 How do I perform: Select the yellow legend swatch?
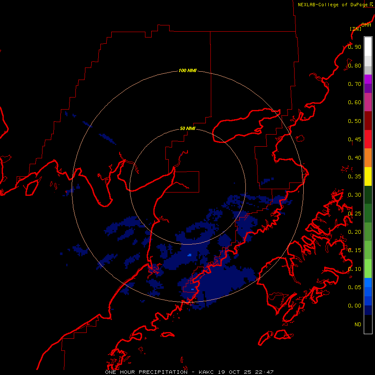368,176
